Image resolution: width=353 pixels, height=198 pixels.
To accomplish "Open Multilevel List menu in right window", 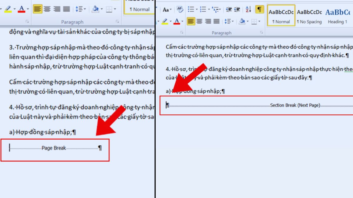I will click(217, 10).
